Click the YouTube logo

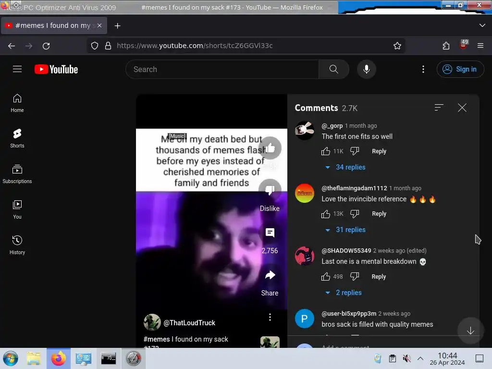[56, 69]
